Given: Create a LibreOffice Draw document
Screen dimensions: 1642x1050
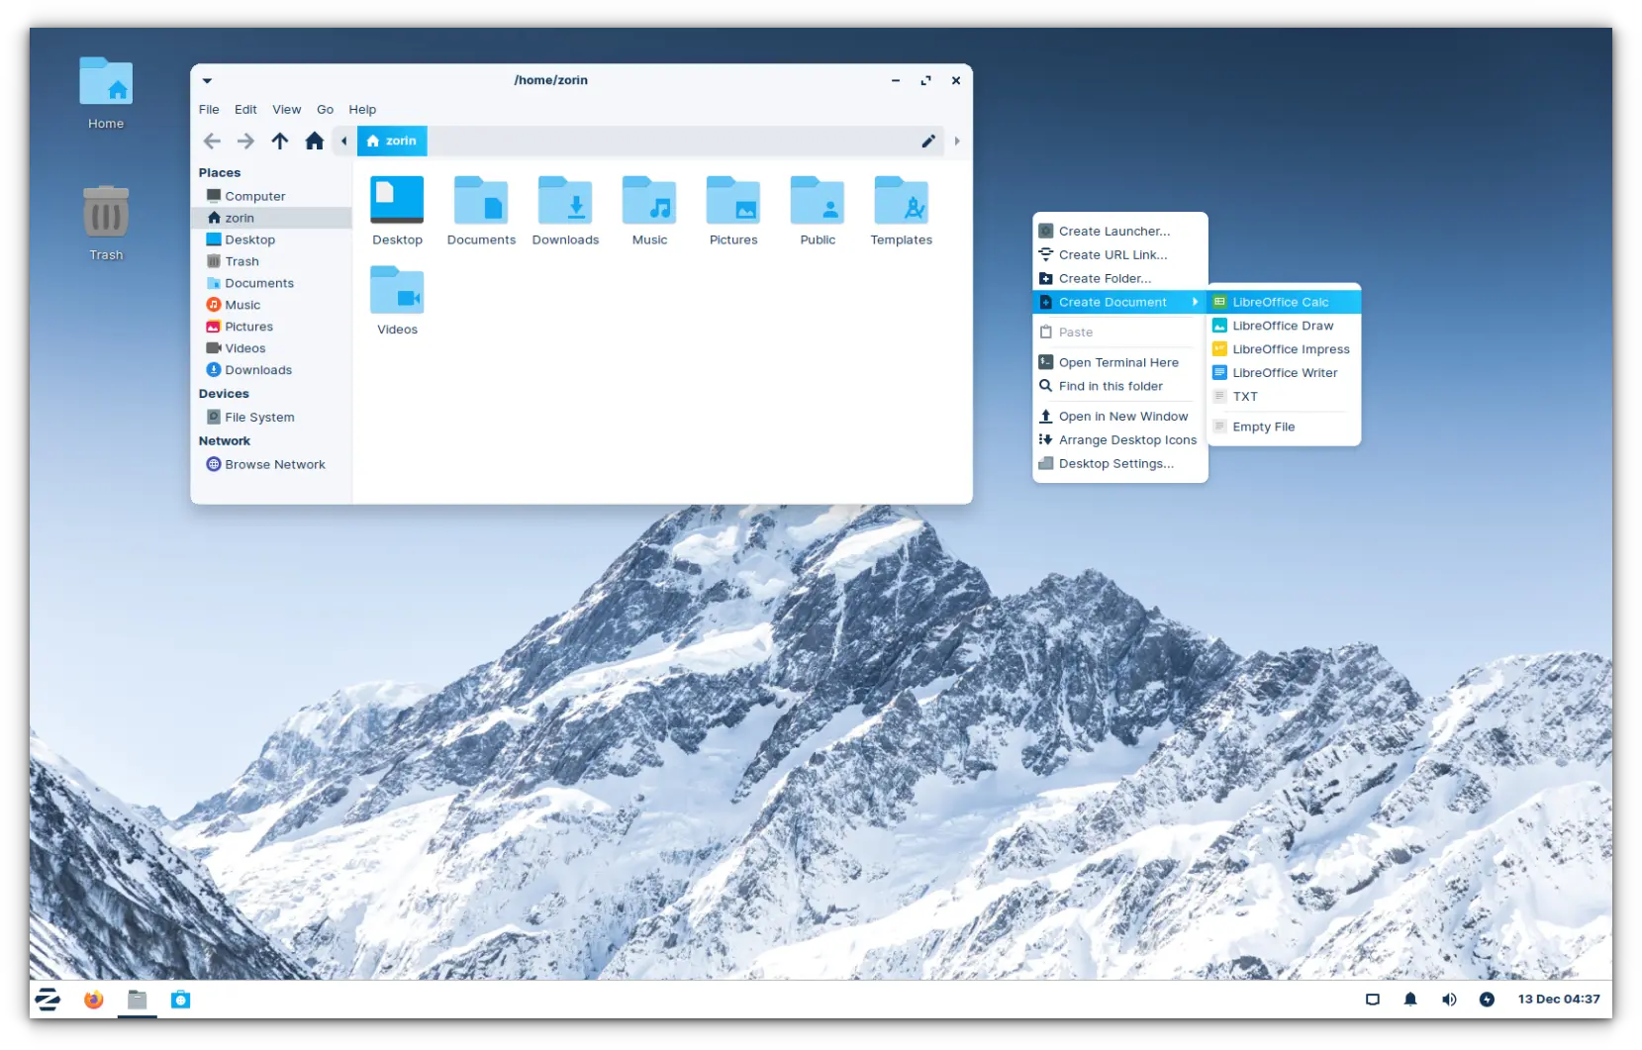Looking at the screenshot, I should [x=1285, y=327].
